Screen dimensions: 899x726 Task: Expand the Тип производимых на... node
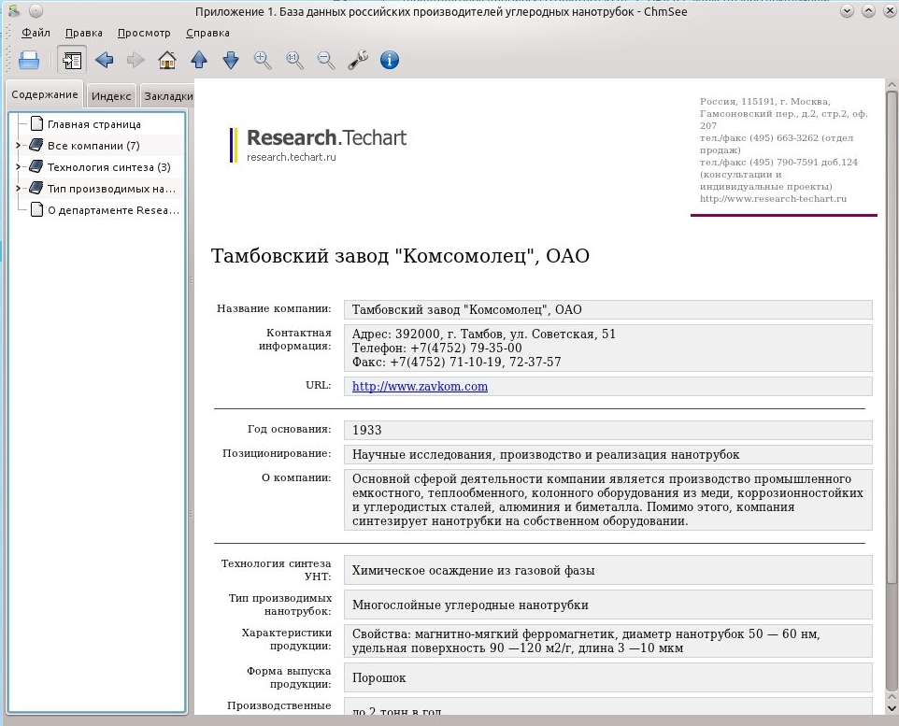coord(18,188)
